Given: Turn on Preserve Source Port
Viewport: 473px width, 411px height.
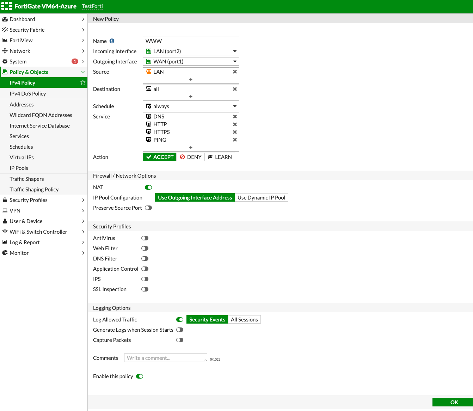Looking at the screenshot, I should pos(148,208).
